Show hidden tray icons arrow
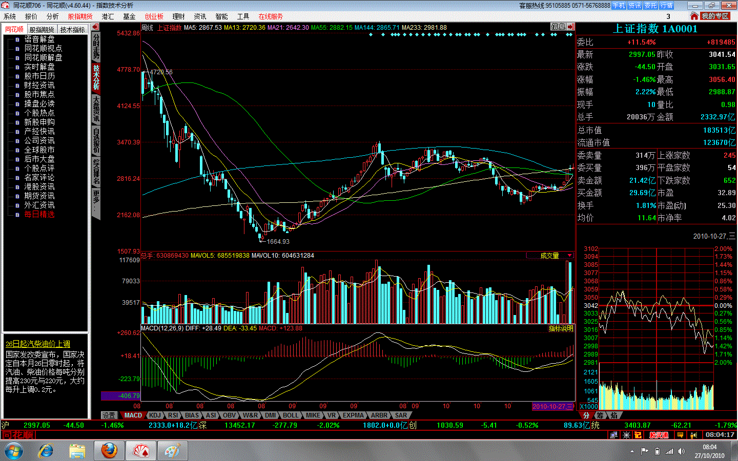The width and height of the screenshot is (738, 461). 632,451
